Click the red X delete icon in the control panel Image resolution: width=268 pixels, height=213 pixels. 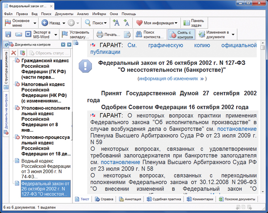pos(14,53)
